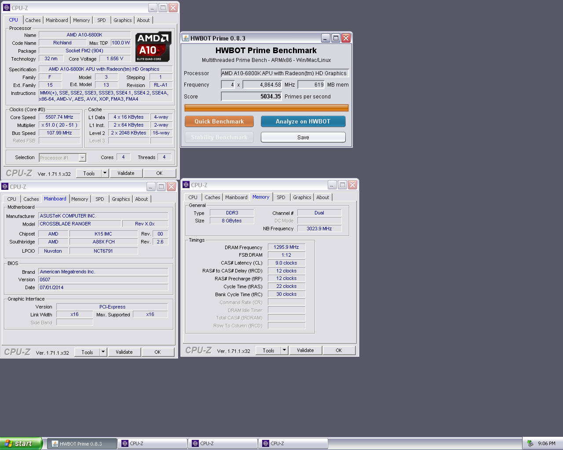Click the Frequency field showing 4,864.58
This screenshot has width=563, height=450.
pyautogui.click(x=263, y=85)
